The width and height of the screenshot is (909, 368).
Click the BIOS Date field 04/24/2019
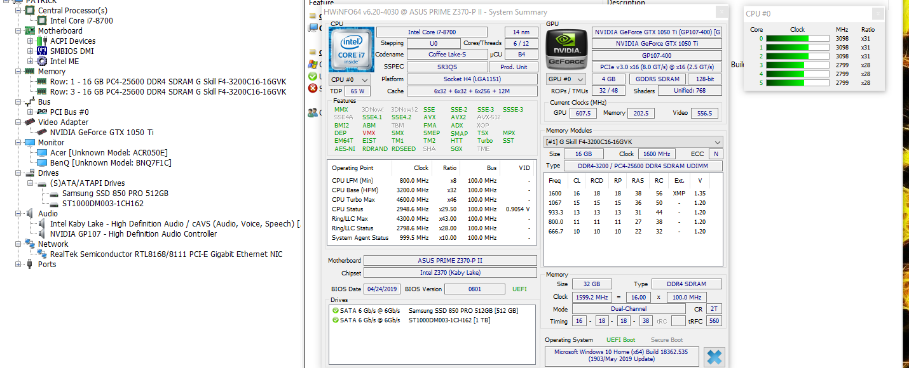click(x=381, y=289)
